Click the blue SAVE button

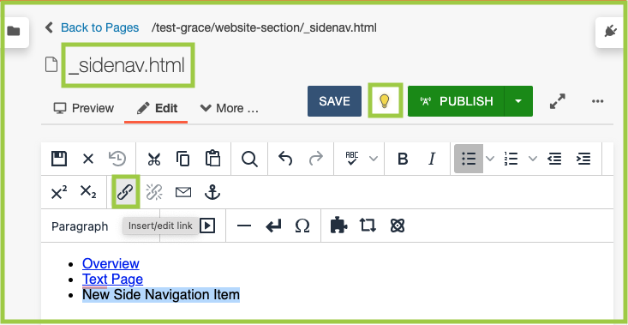tap(334, 101)
